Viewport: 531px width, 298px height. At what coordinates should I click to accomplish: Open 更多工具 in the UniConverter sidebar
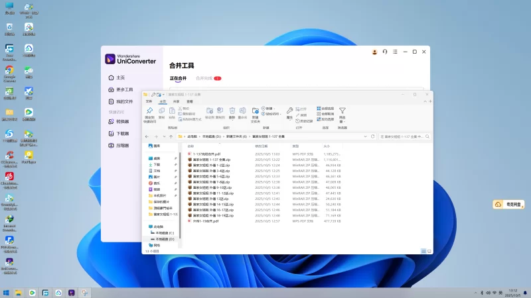(124, 90)
